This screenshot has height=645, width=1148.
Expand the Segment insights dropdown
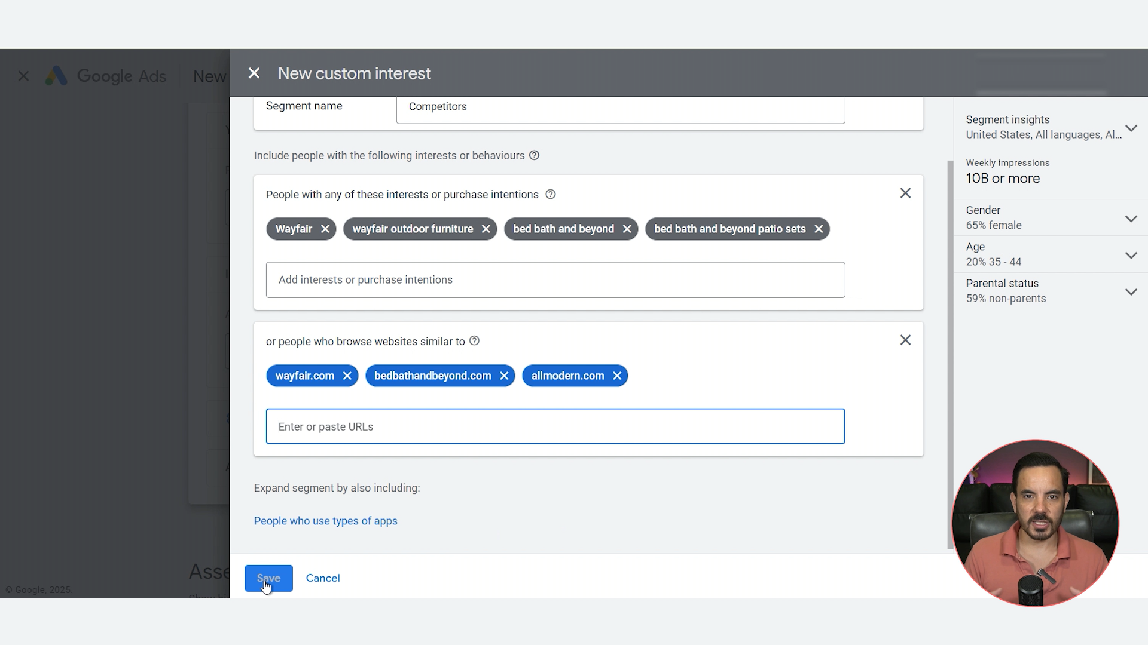tap(1131, 128)
